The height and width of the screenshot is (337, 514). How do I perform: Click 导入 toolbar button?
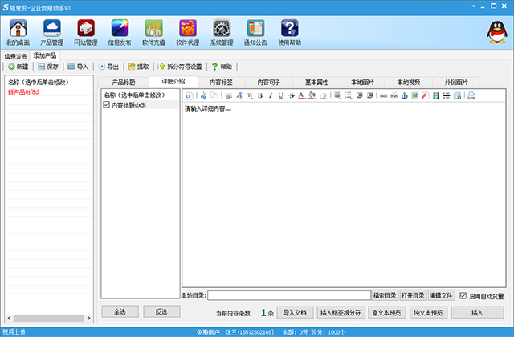point(78,67)
